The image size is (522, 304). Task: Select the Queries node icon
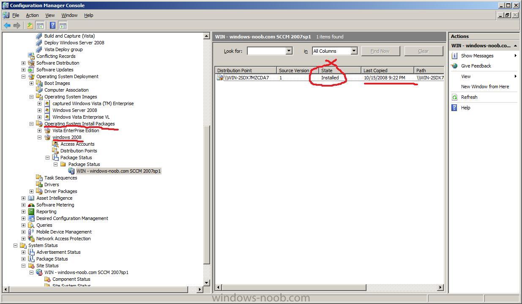pos(31,225)
